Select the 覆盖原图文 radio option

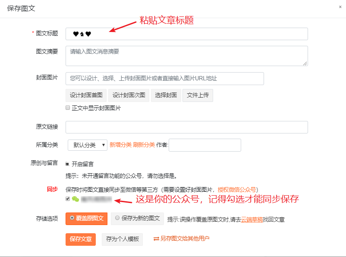pos(86,219)
